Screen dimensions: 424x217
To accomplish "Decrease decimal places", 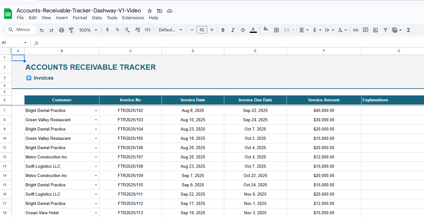I will (126, 30).
